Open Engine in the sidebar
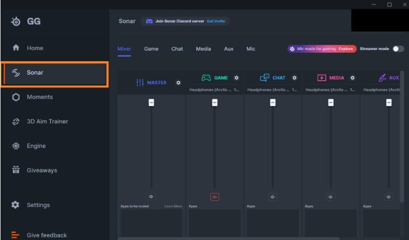The width and height of the screenshot is (409, 240). click(29, 146)
